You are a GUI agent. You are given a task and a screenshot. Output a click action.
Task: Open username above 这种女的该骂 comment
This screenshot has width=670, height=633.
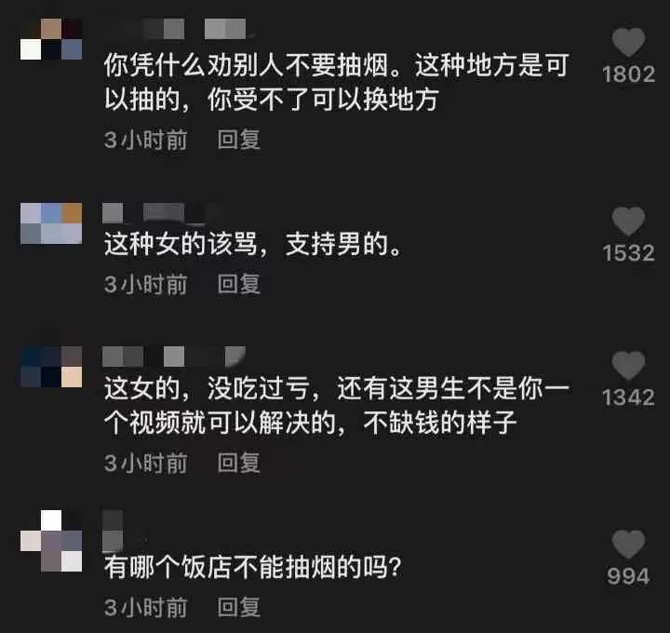[162, 213]
